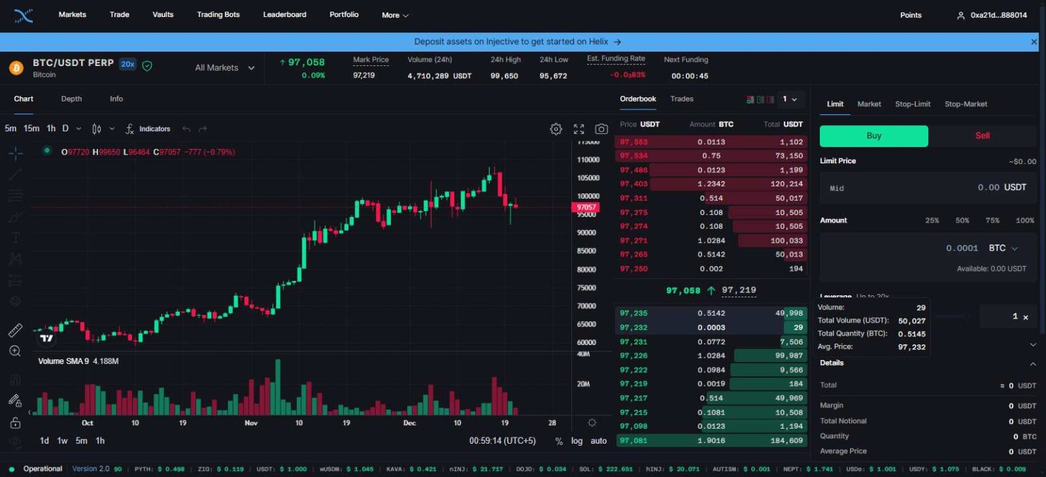Toggle log scale on the chart
This screenshot has height=477, width=1046.
coord(577,441)
